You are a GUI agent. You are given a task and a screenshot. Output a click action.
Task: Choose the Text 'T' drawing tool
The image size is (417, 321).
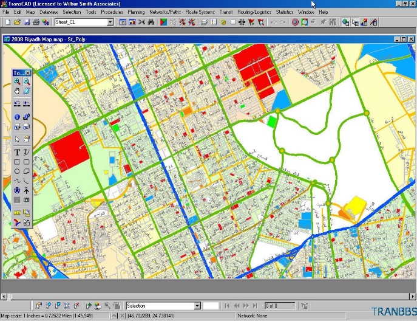coord(17,151)
